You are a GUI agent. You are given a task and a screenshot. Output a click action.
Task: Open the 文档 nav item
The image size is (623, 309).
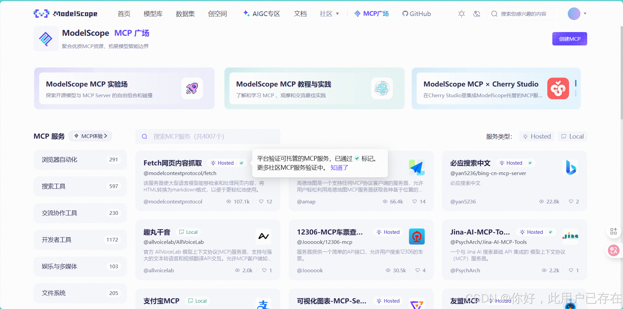click(x=300, y=14)
